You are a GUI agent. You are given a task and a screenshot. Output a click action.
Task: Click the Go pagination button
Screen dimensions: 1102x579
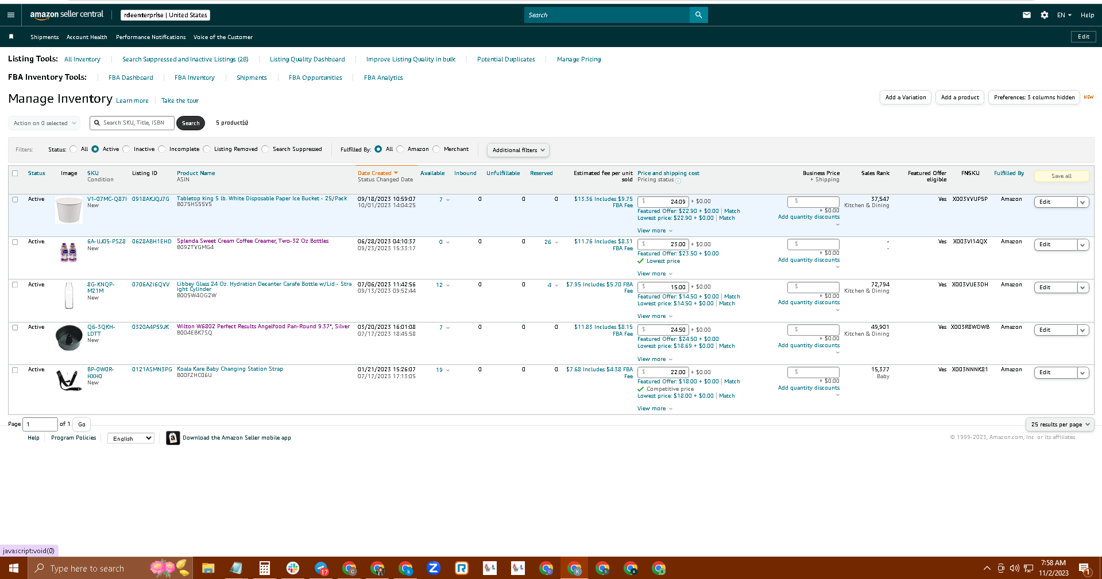pos(82,425)
